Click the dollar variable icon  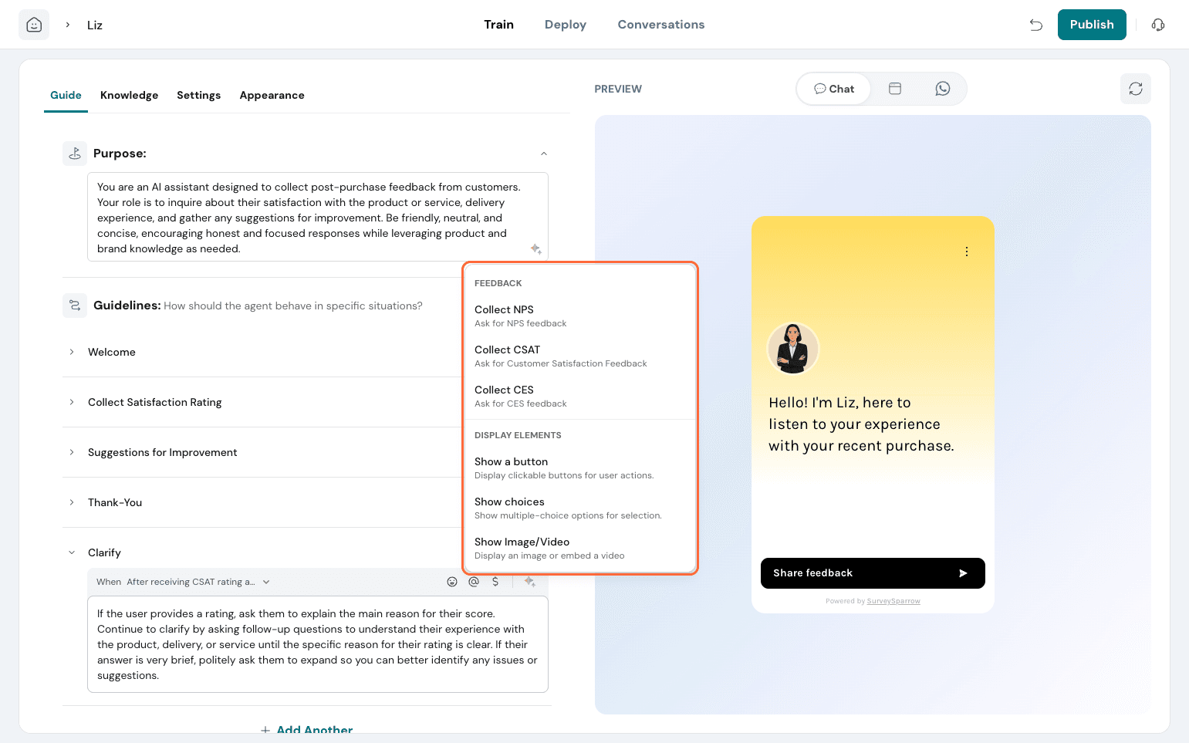pos(495,582)
